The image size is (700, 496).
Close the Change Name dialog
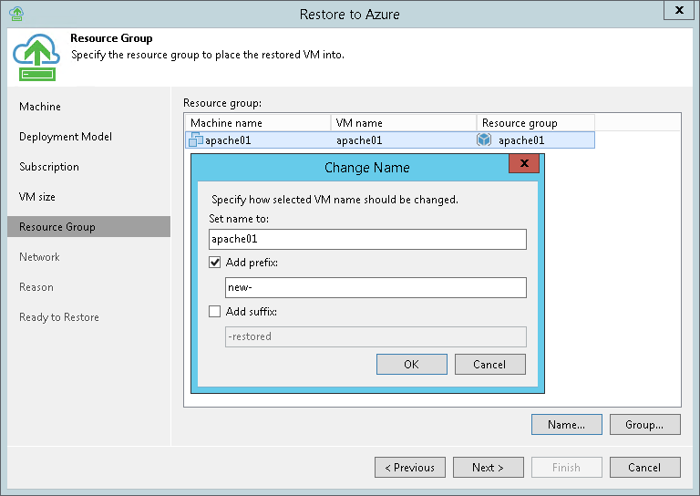pyautogui.click(x=523, y=165)
